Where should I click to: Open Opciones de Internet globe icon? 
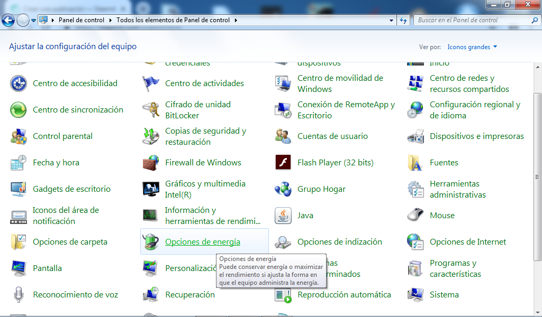click(415, 242)
